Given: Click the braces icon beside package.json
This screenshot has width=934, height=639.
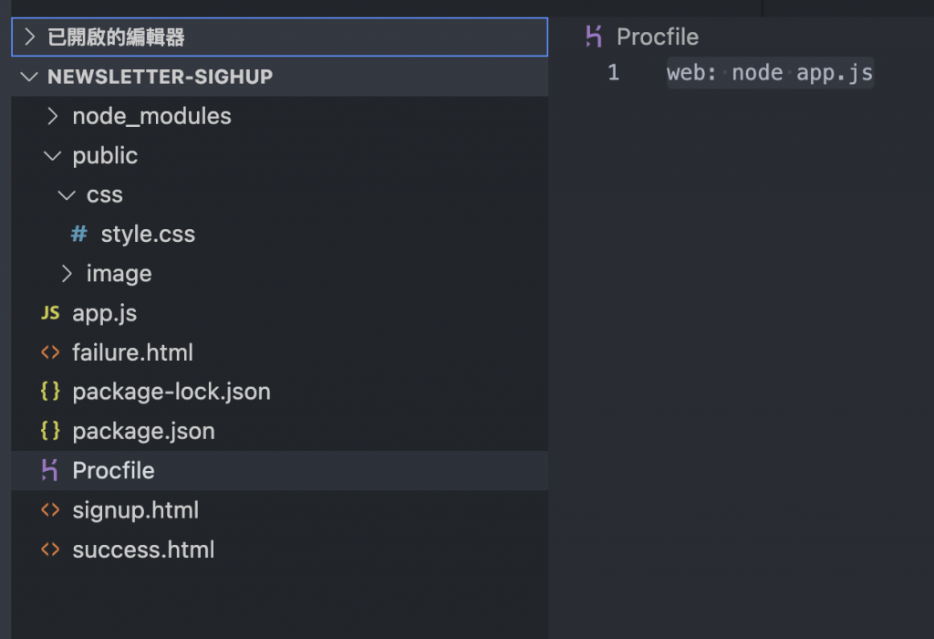Looking at the screenshot, I should coord(50,431).
